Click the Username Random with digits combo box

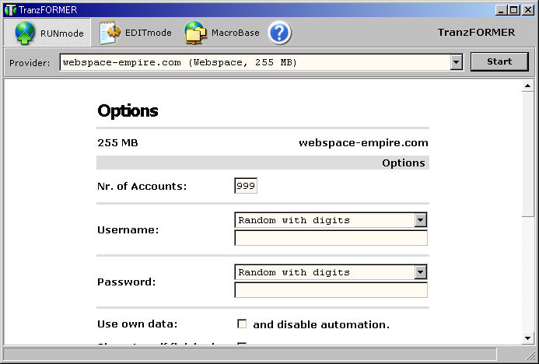click(331, 220)
